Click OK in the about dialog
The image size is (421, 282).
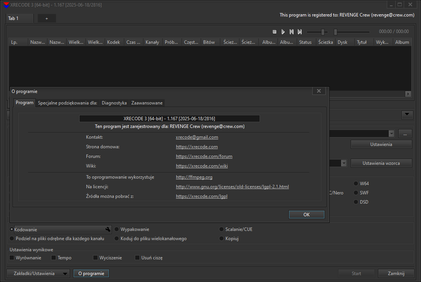(307, 215)
